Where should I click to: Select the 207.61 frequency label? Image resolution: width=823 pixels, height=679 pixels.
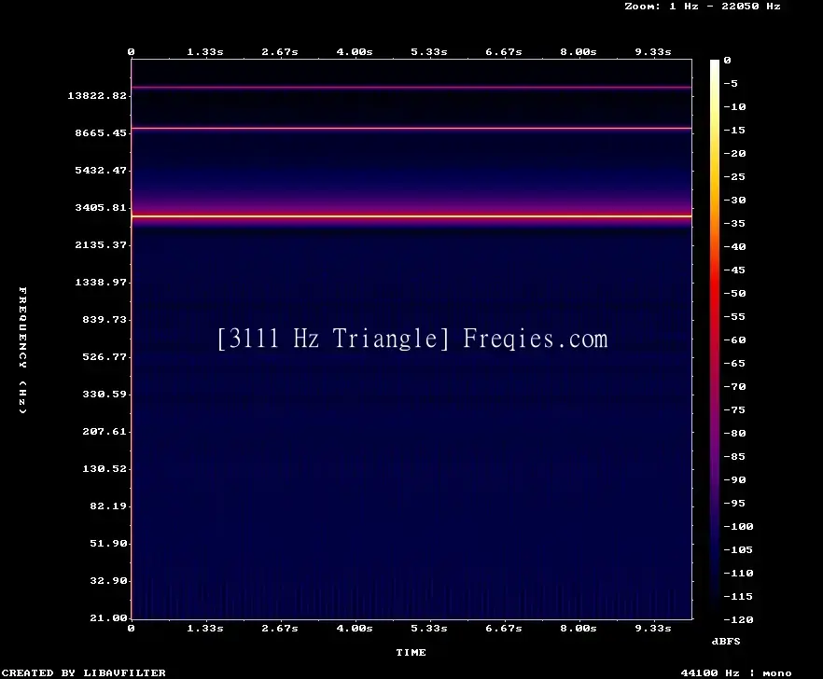click(105, 431)
